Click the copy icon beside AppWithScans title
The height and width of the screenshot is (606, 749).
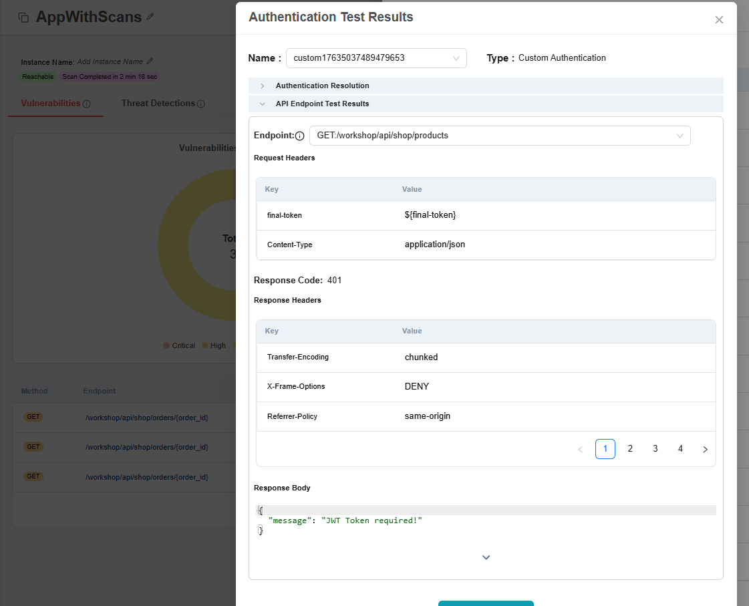click(24, 17)
